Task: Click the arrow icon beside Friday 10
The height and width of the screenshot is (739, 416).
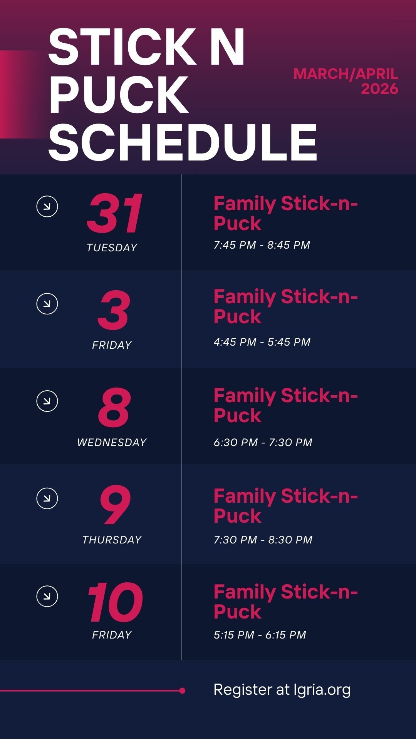Action: tap(47, 596)
